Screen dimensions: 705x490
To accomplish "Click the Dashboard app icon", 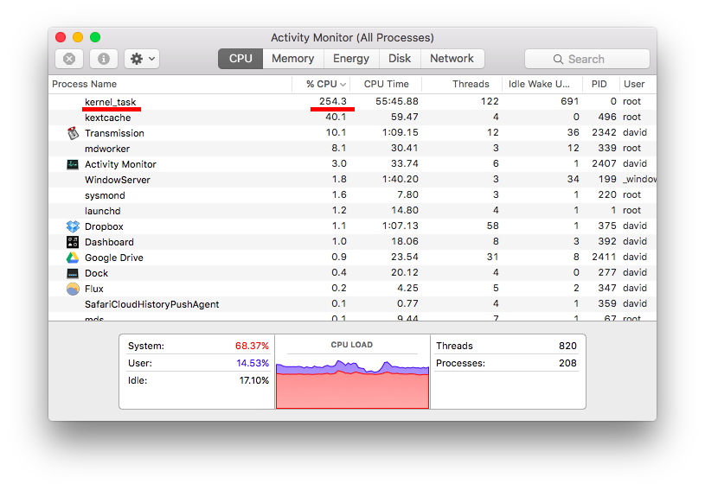I will click(x=73, y=242).
